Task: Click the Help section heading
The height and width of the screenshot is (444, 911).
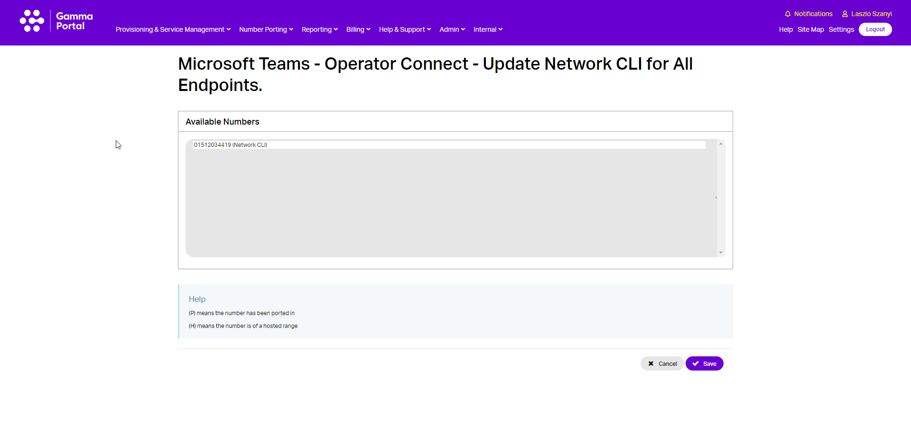Action: click(197, 299)
